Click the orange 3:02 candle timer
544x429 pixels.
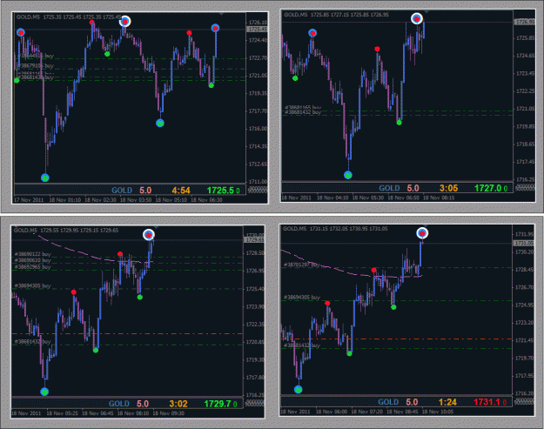coord(178,404)
